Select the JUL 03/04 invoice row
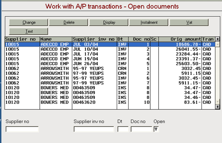The width and height of the screenshot is (222, 143). coord(110,45)
